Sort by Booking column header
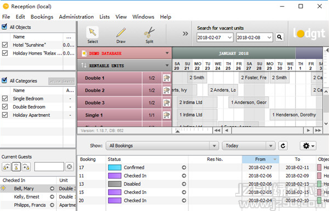Screen dimensions: 329x211 [91, 159]
